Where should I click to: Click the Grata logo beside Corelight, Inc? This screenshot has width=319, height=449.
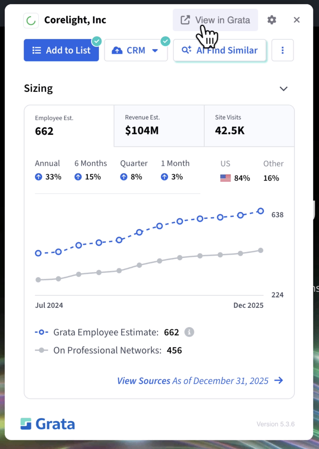click(x=31, y=20)
